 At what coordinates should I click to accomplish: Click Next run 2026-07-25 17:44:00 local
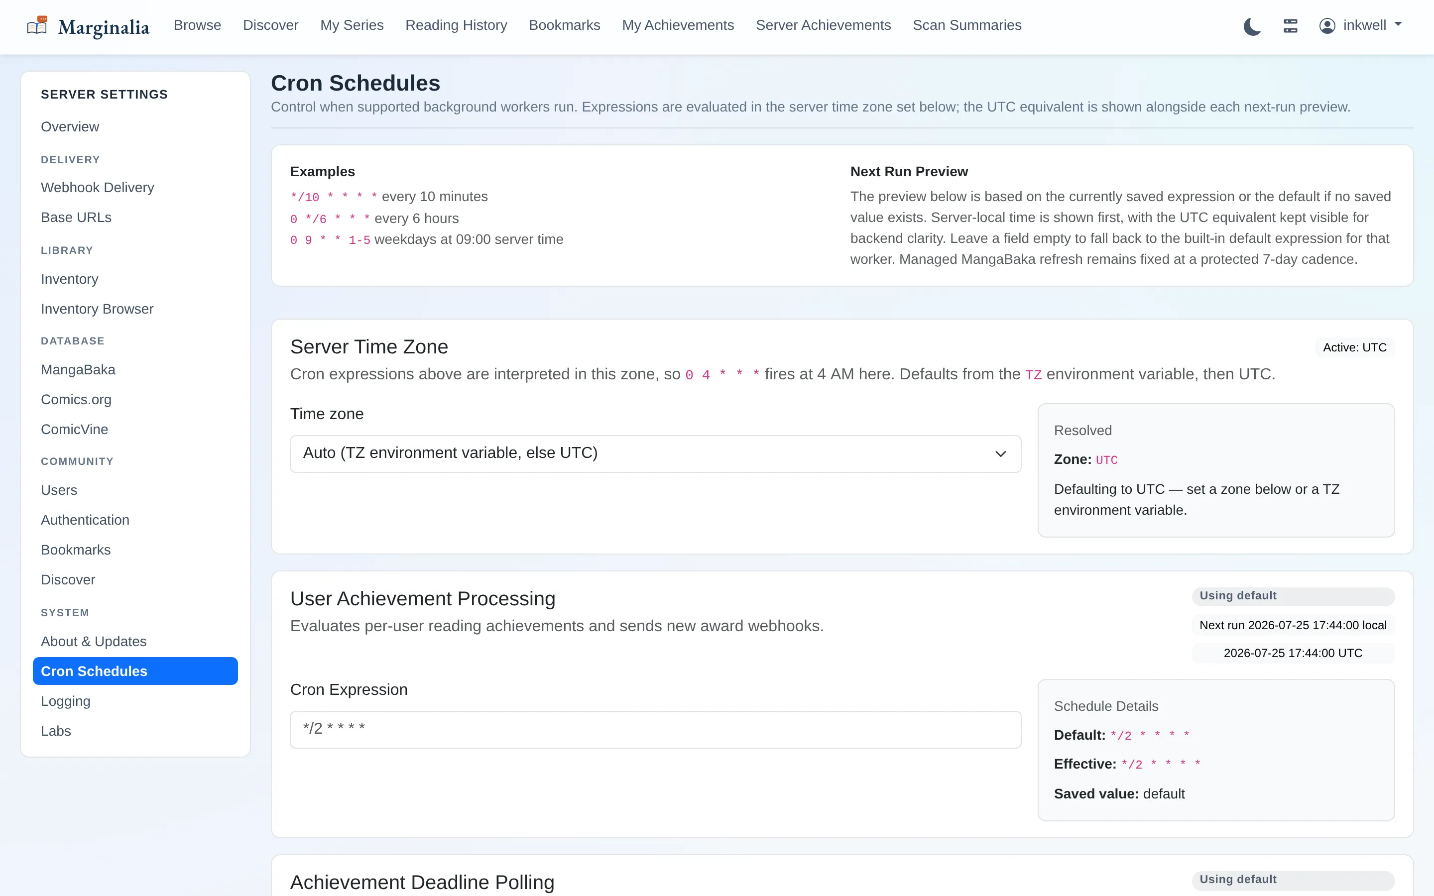pyautogui.click(x=1293, y=625)
